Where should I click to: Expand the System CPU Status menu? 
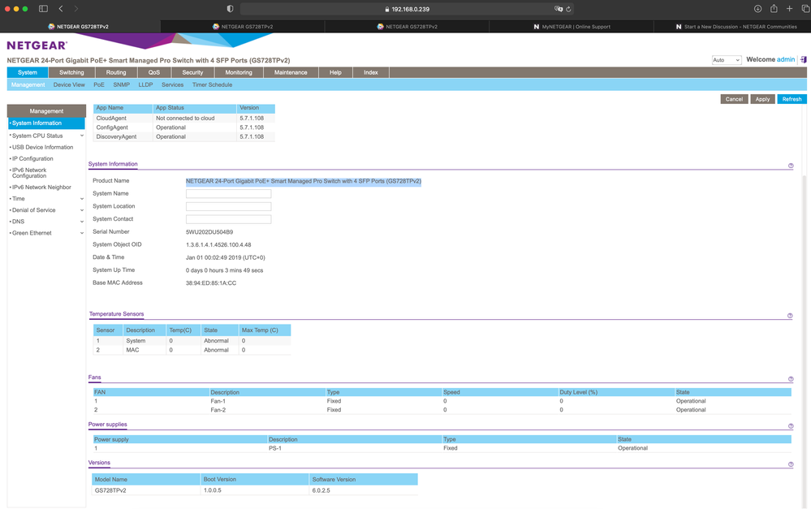pyautogui.click(x=82, y=136)
